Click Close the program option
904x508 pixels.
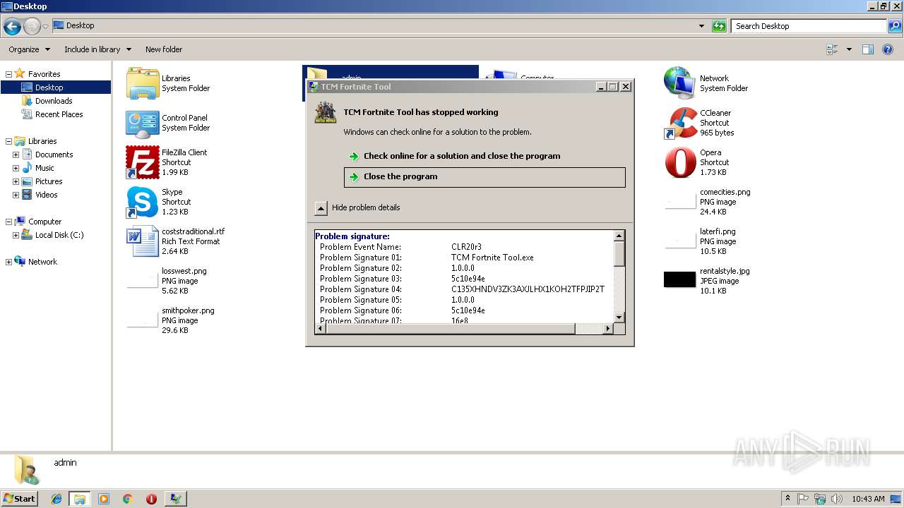[x=484, y=177]
